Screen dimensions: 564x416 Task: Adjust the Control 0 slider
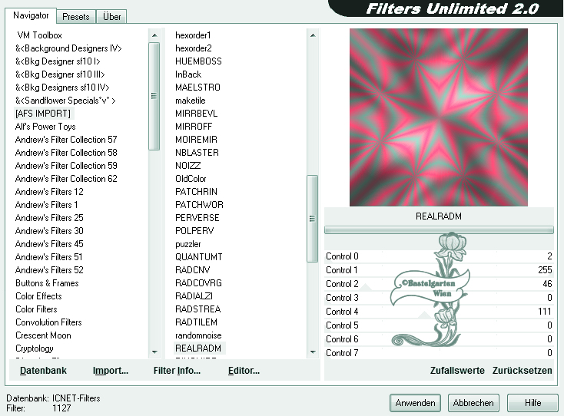439,256
